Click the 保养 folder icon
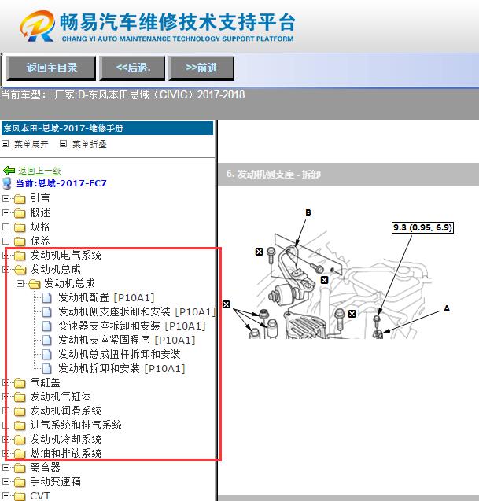Screen dimensions: 479x501 [x=20, y=241]
